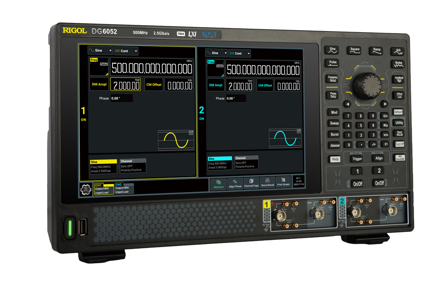Toggle channel 1 output with its On/Off key
Viewport: 448px width, 287px height.
358,184
